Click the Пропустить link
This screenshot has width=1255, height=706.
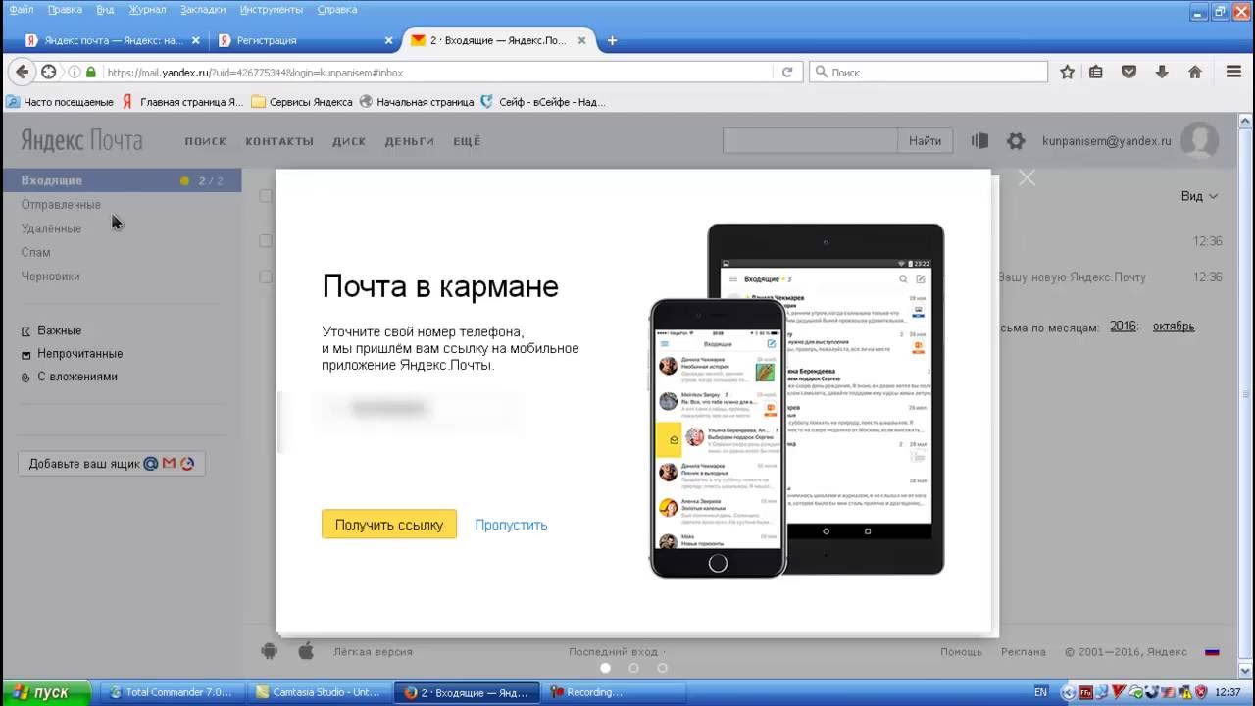click(511, 525)
